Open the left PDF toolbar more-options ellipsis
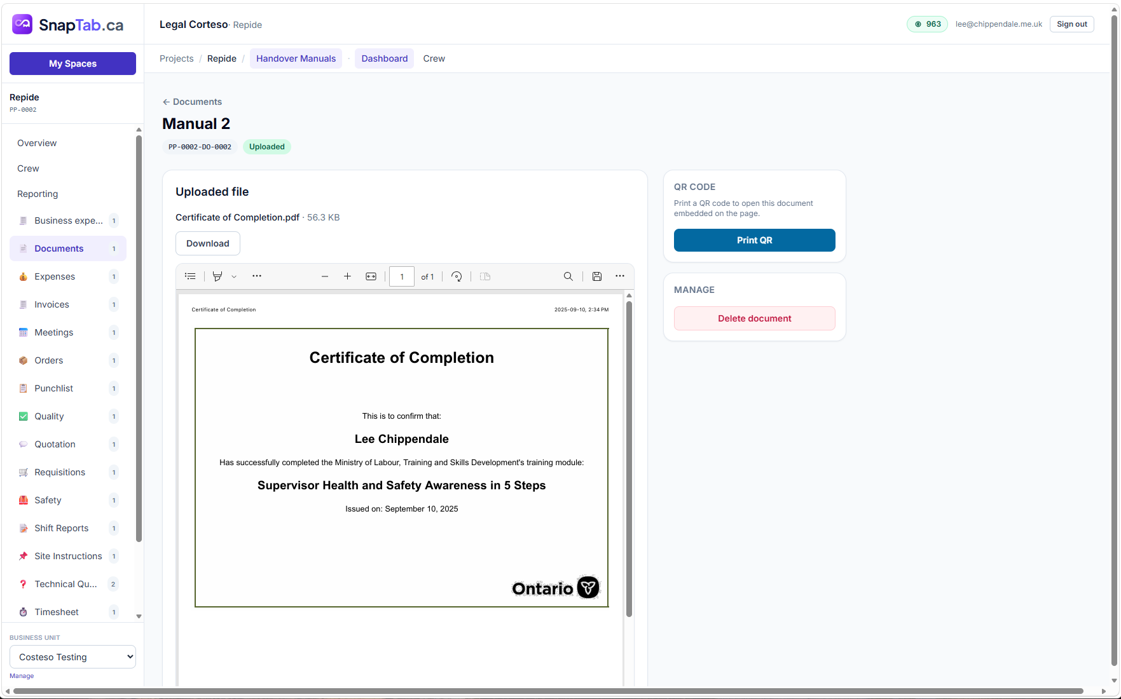Screen dimensions: 1121x699 tap(257, 276)
